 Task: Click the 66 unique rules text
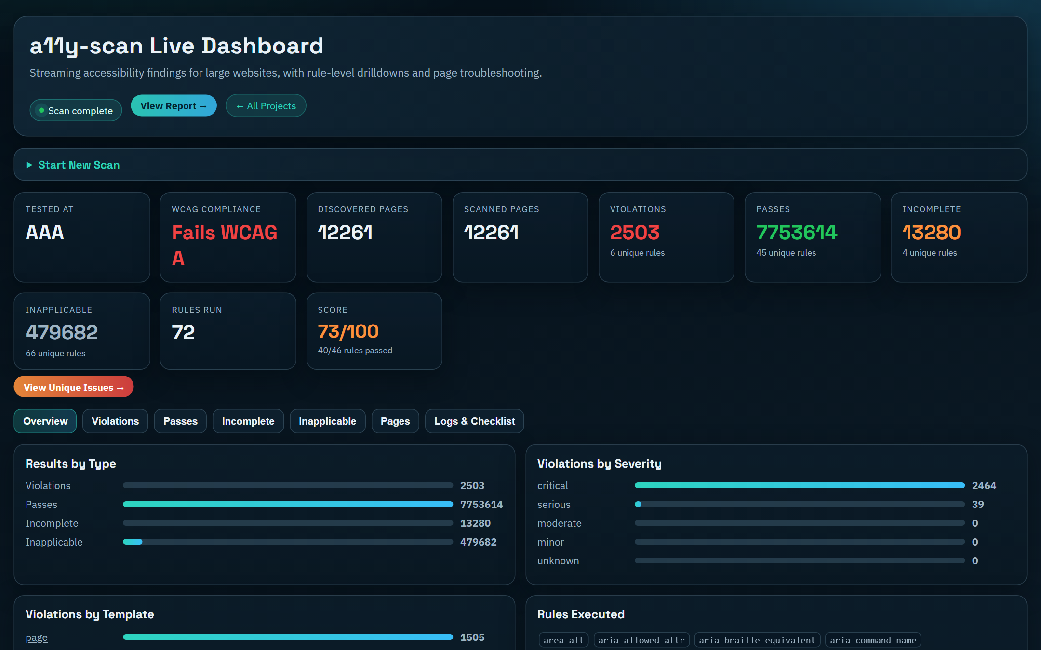pyautogui.click(x=55, y=353)
